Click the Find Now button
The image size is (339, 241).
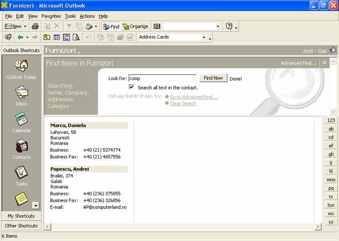213,78
